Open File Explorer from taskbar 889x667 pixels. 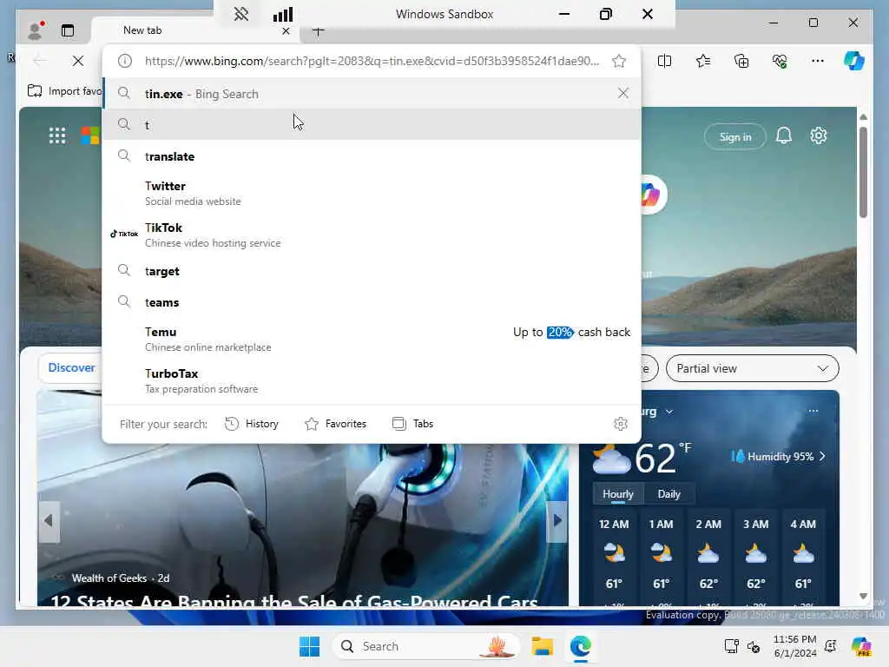click(x=542, y=646)
